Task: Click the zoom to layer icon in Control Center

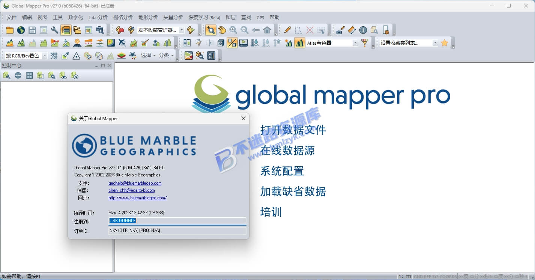Action: click(52, 76)
